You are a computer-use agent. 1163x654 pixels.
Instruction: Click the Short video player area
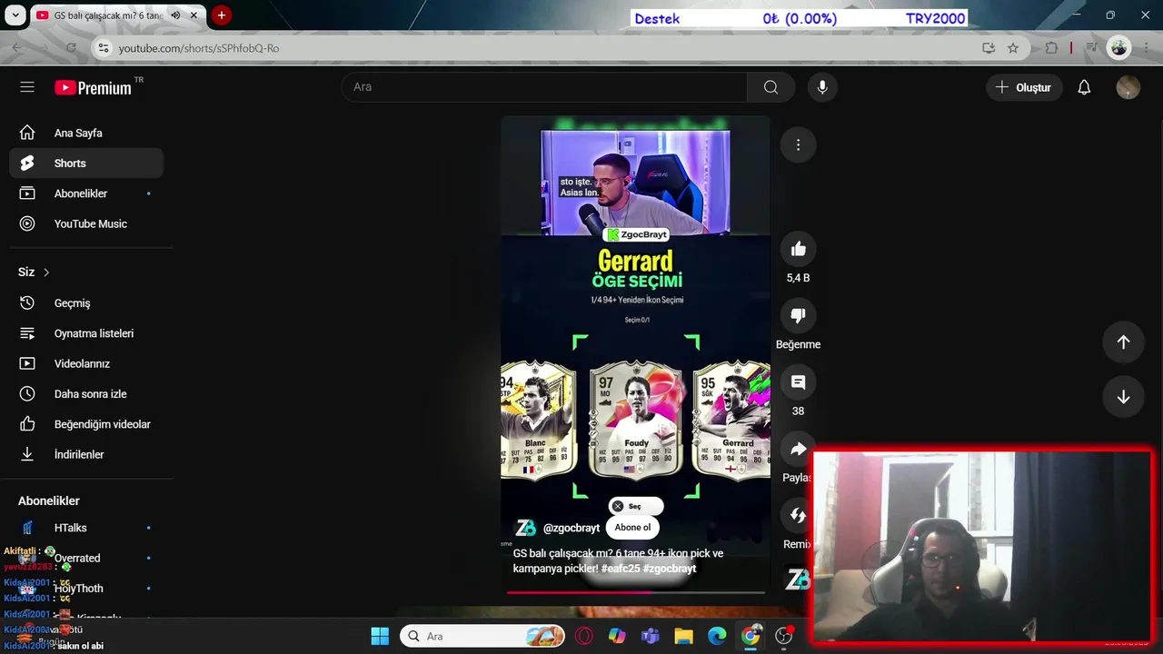(x=635, y=354)
